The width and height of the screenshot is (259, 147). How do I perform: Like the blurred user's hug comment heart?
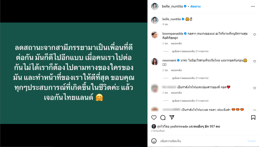point(254,88)
